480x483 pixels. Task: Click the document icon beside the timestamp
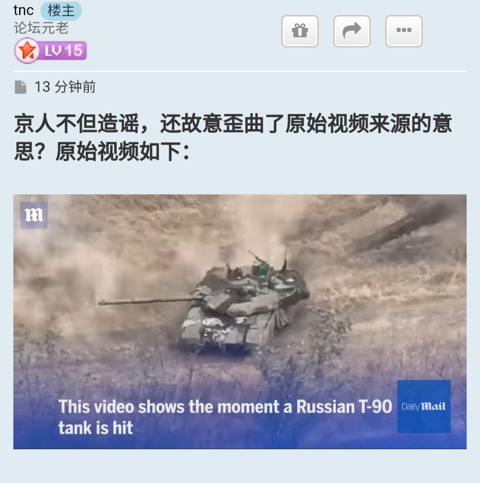pyautogui.click(x=20, y=87)
